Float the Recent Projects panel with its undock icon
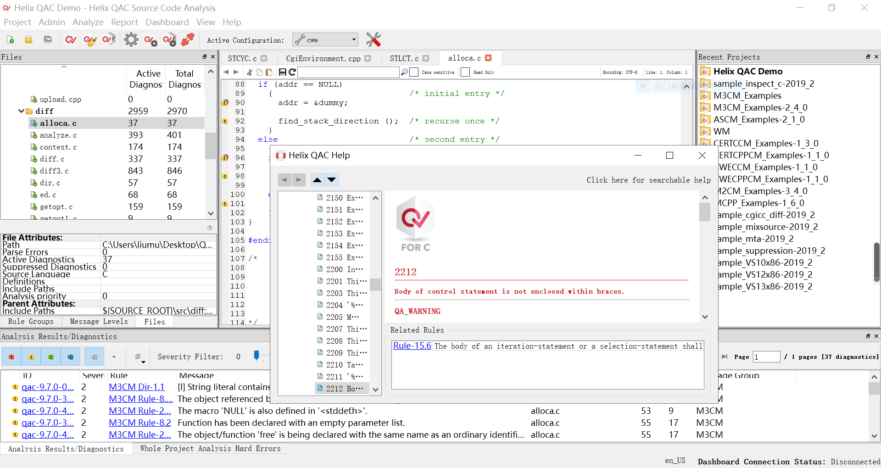The image size is (881, 468). [868, 57]
